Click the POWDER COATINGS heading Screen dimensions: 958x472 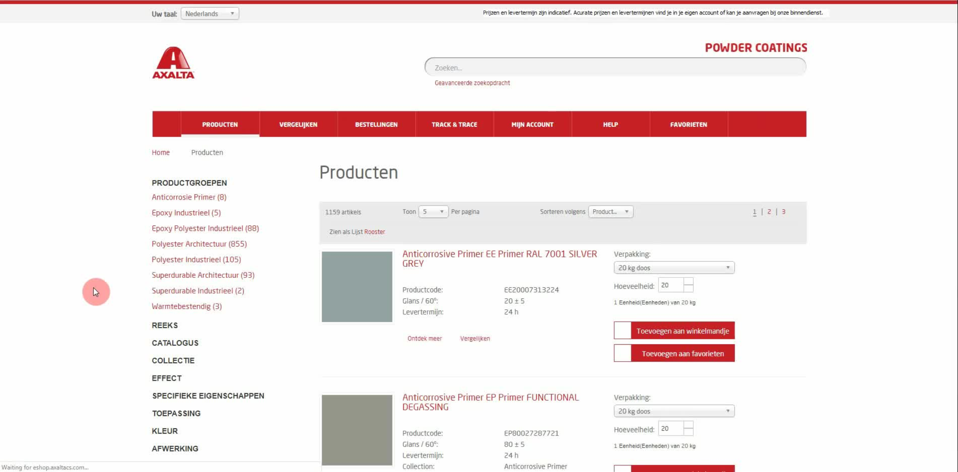(x=756, y=48)
